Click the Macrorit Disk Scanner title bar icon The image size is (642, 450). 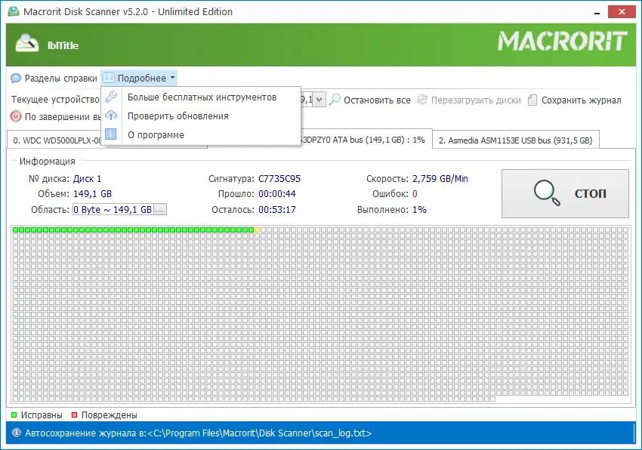[x=14, y=11]
